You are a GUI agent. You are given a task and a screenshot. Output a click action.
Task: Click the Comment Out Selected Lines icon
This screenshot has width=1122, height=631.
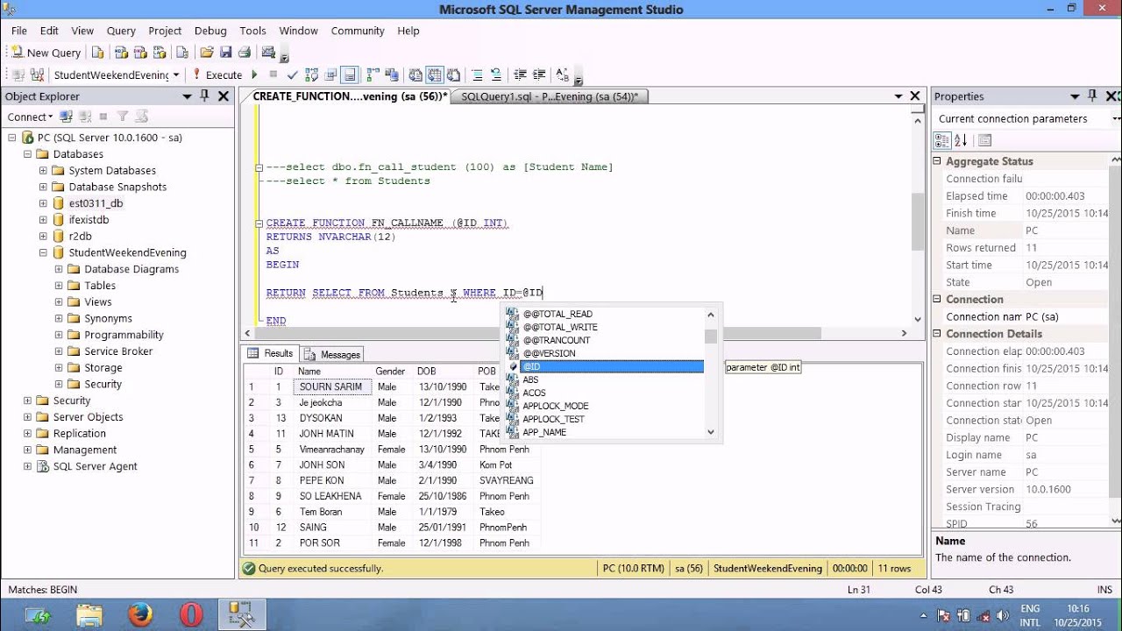(477, 75)
